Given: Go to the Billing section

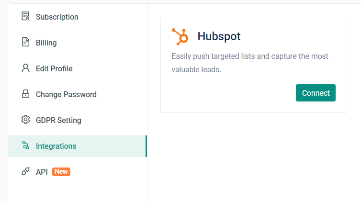Looking at the screenshot, I should tap(46, 43).
